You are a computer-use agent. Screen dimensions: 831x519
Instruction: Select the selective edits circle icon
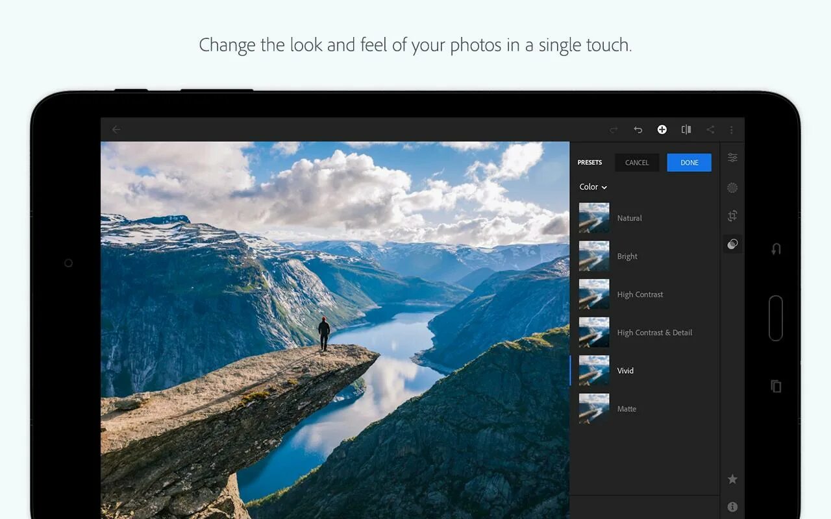(x=732, y=188)
